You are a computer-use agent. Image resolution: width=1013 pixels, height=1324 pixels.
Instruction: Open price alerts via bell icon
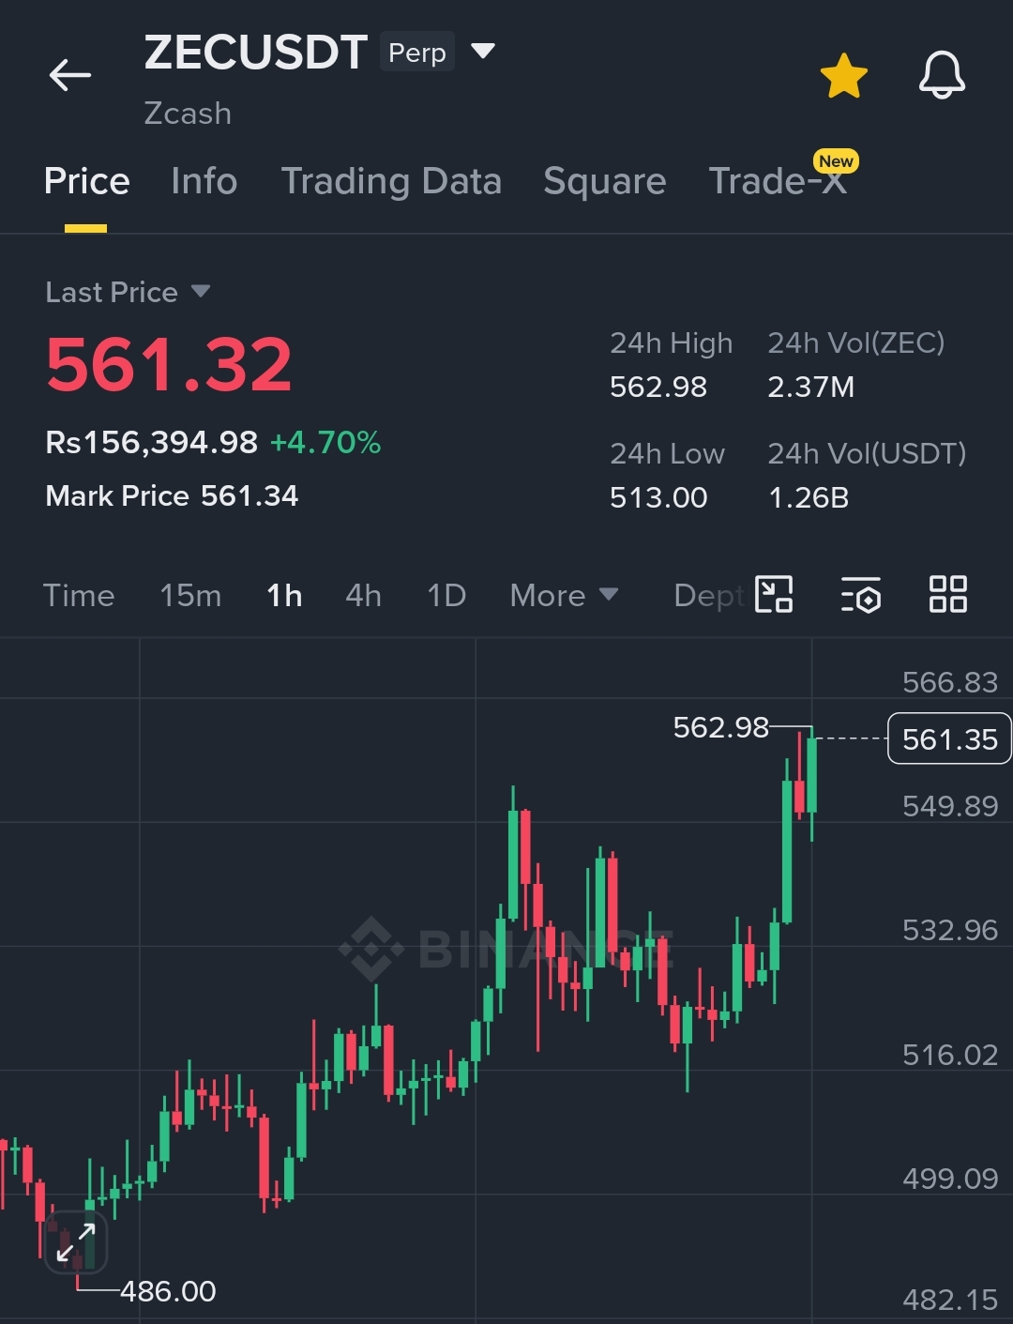[x=942, y=75]
